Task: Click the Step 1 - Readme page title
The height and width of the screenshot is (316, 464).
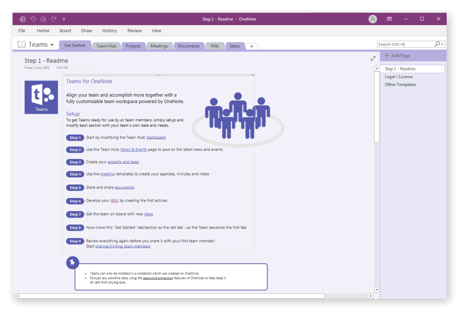Action: tap(46, 61)
